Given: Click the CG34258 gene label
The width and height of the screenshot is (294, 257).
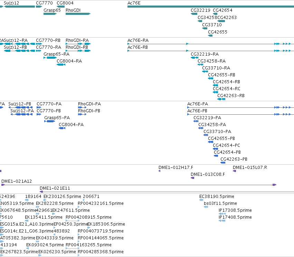Looking at the screenshot, I should click(x=207, y=17).
